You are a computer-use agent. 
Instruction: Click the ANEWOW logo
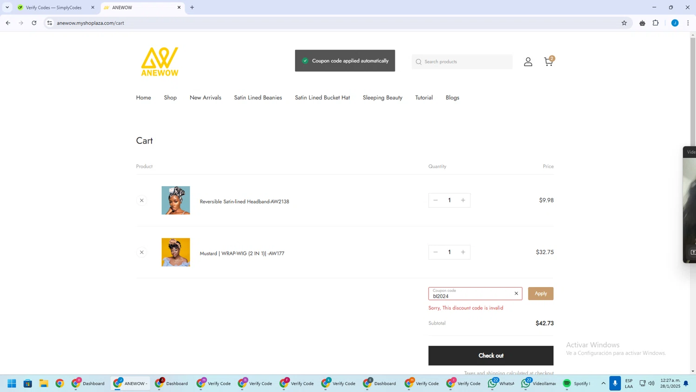(x=160, y=61)
